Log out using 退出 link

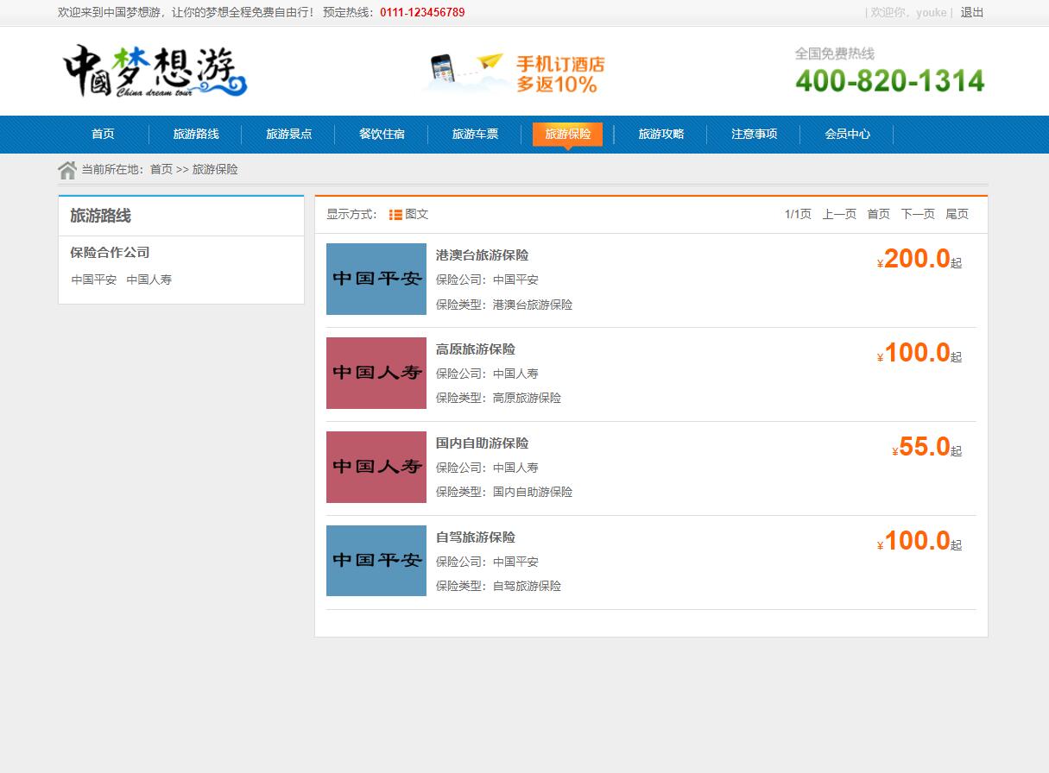(x=971, y=12)
